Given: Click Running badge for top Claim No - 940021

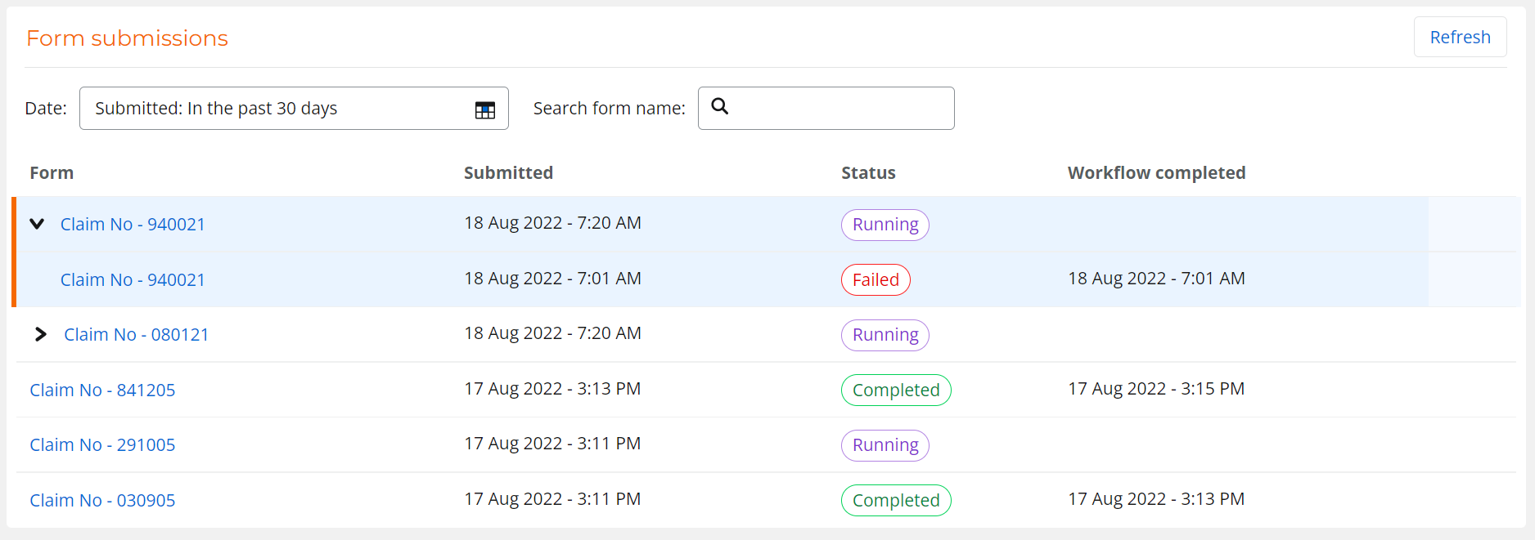Looking at the screenshot, I should point(885,225).
